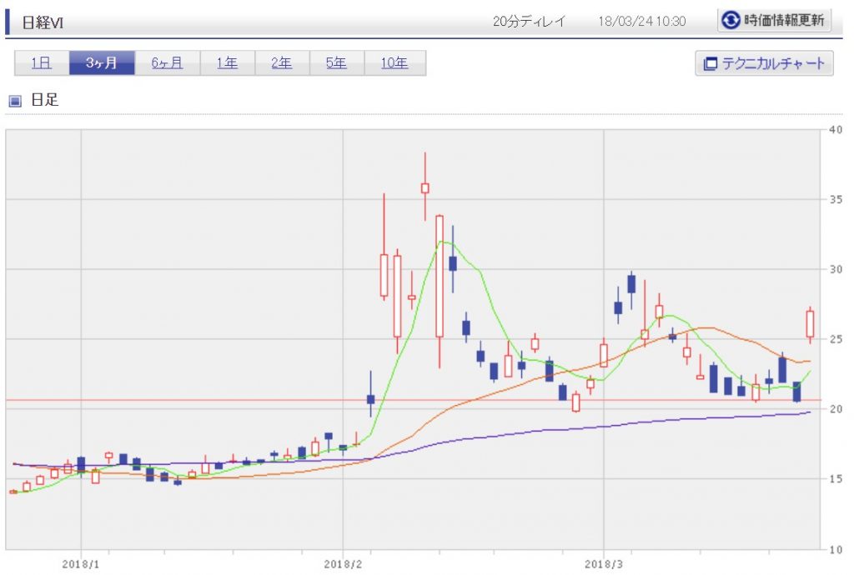Open the テクニカルチャート button
Screen dimensions: 854x575
tap(764, 63)
